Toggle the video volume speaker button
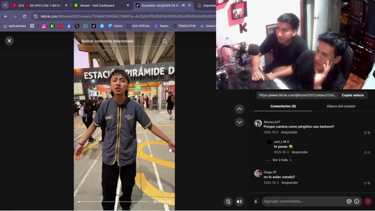Image resolution: width=375 pixels, height=211 pixels. click(x=239, y=201)
